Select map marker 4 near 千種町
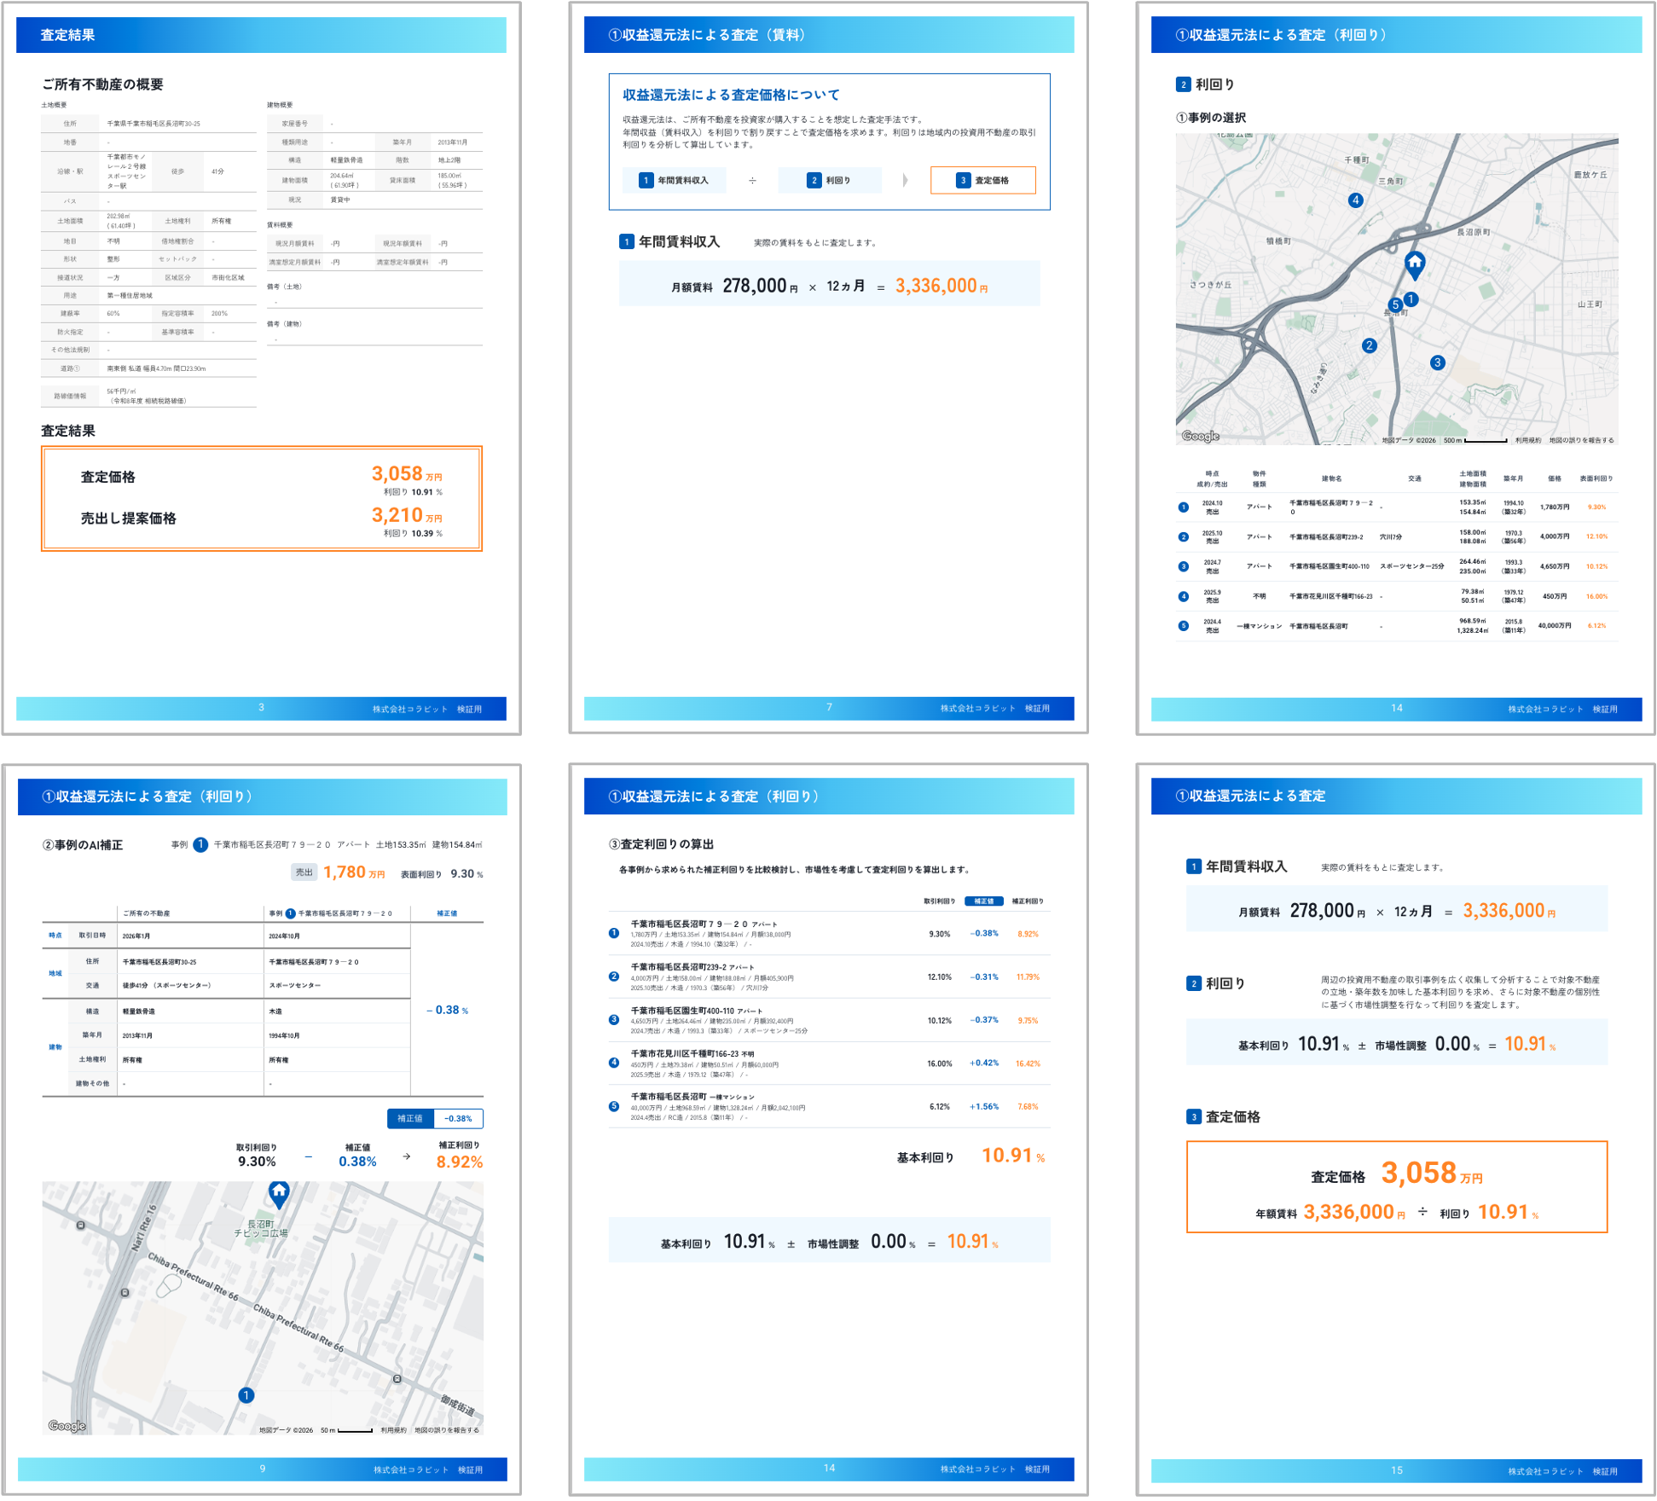This screenshot has width=1657, height=1501. pos(1355,200)
